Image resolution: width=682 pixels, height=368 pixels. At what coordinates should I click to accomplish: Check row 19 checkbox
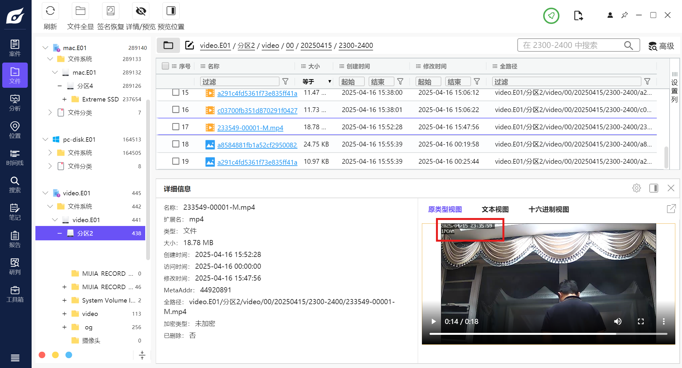(x=176, y=161)
